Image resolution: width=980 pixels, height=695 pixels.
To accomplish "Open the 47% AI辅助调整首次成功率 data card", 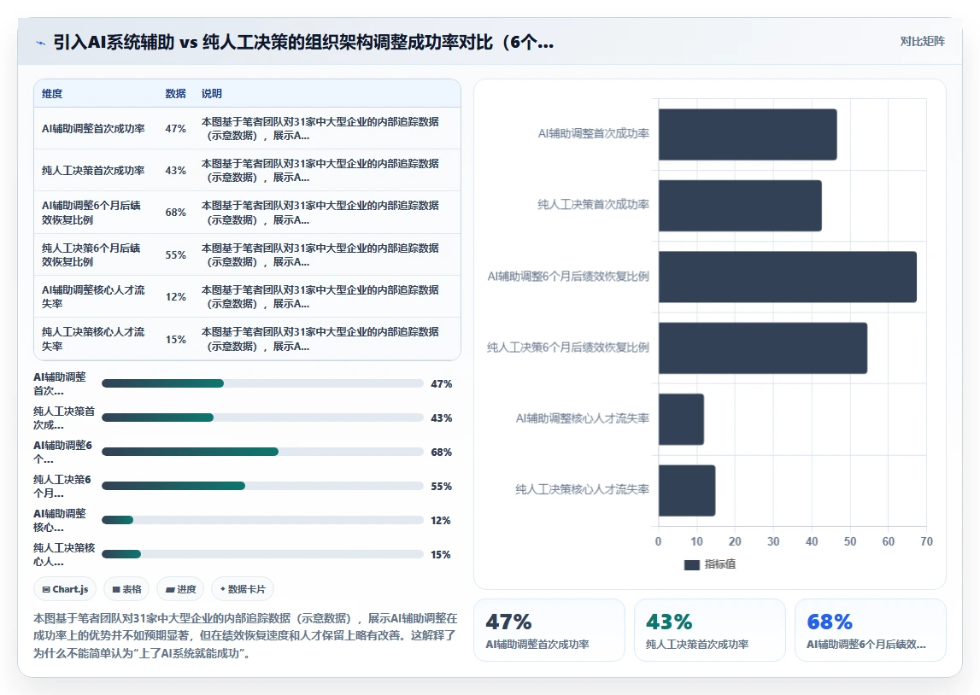I will 549,630.
